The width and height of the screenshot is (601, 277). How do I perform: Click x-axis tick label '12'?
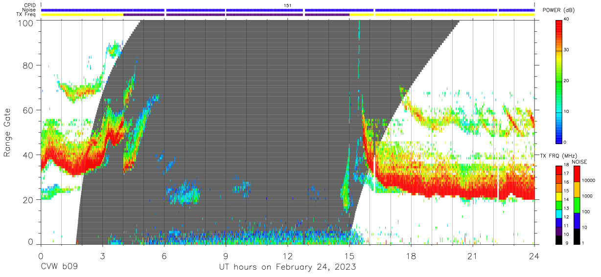point(288,255)
